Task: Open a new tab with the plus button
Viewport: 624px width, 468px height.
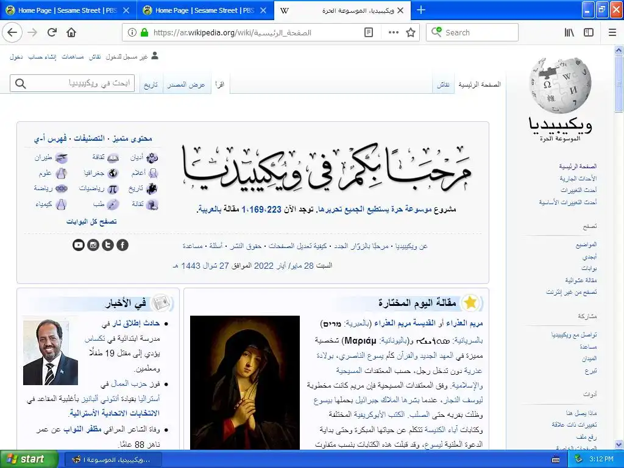Action: click(x=420, y=10)
